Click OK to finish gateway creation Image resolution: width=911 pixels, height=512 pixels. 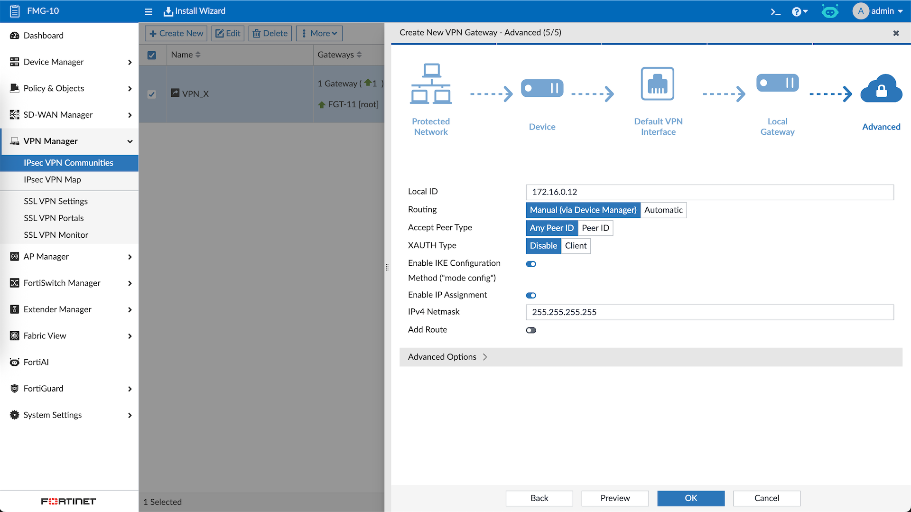pos(690,498)
